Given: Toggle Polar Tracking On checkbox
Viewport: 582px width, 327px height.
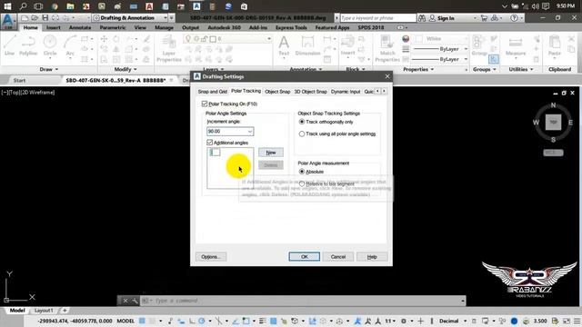Looking at the screenshot, I should click(205, 104).
